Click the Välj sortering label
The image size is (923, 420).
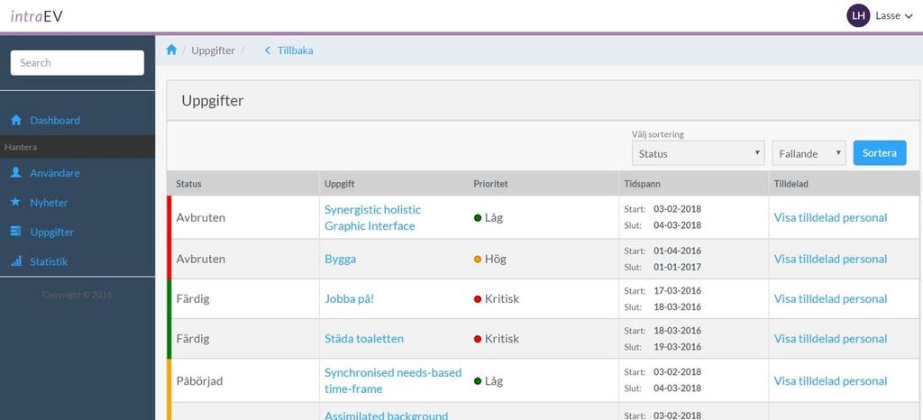point(657,134)
